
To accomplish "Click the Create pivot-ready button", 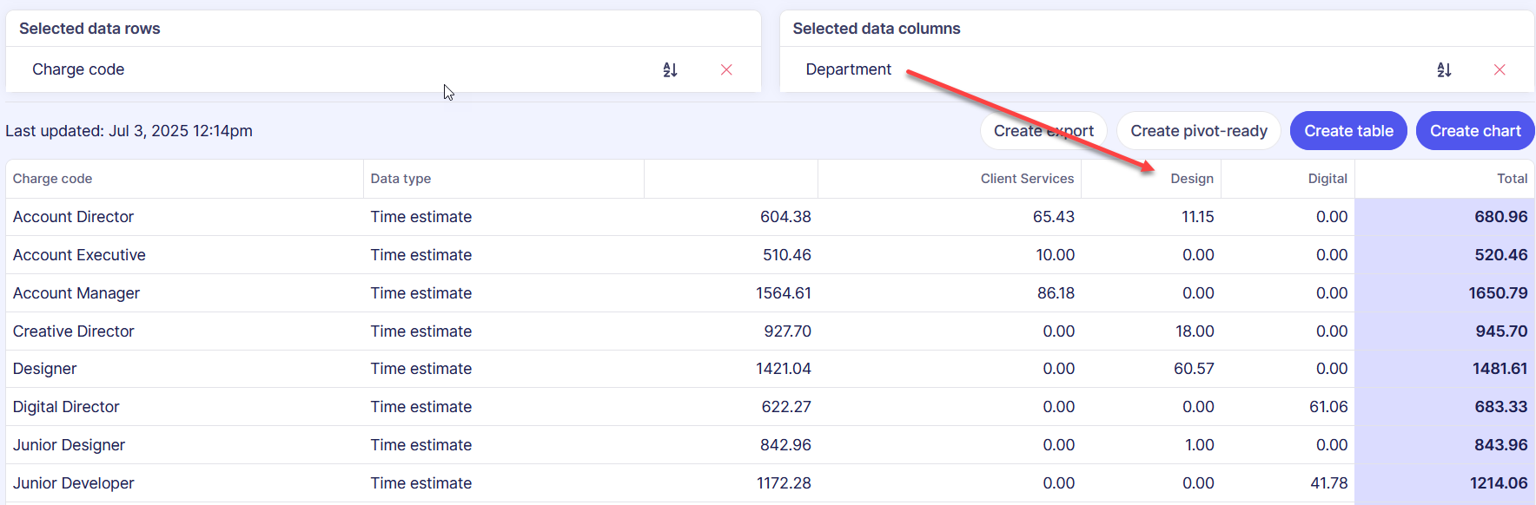I will (1198, 131).
